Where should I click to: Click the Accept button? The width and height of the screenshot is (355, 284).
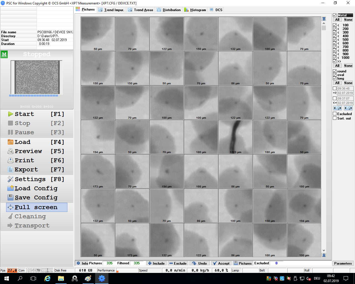pyautogui.click(x=221, y=263)
